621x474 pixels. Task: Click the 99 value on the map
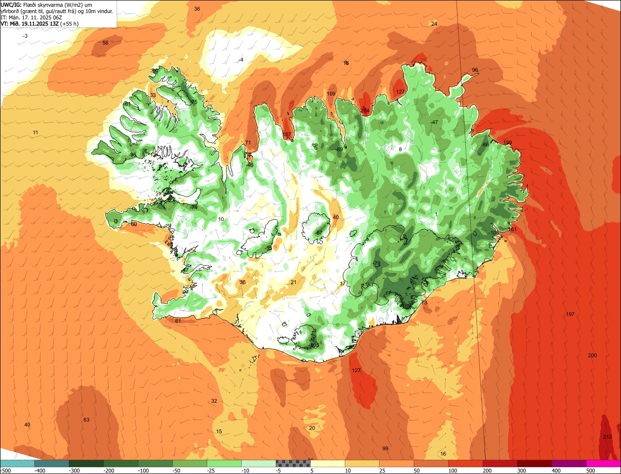(385, 448)
